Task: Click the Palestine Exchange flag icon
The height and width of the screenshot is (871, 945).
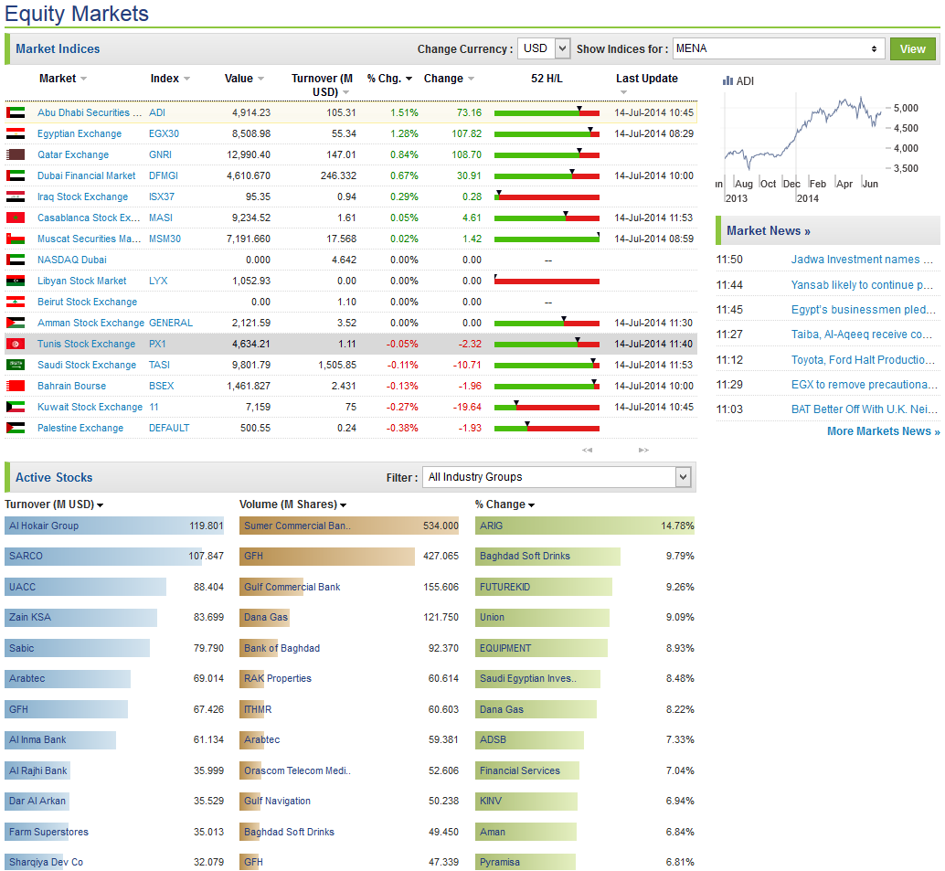Action: click(16, 428)
